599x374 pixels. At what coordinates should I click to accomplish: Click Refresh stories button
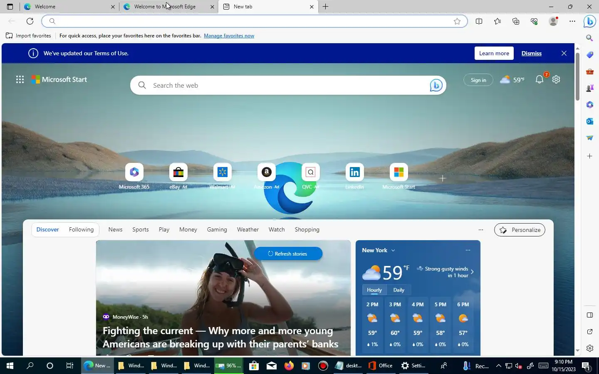tap(288, 253)
